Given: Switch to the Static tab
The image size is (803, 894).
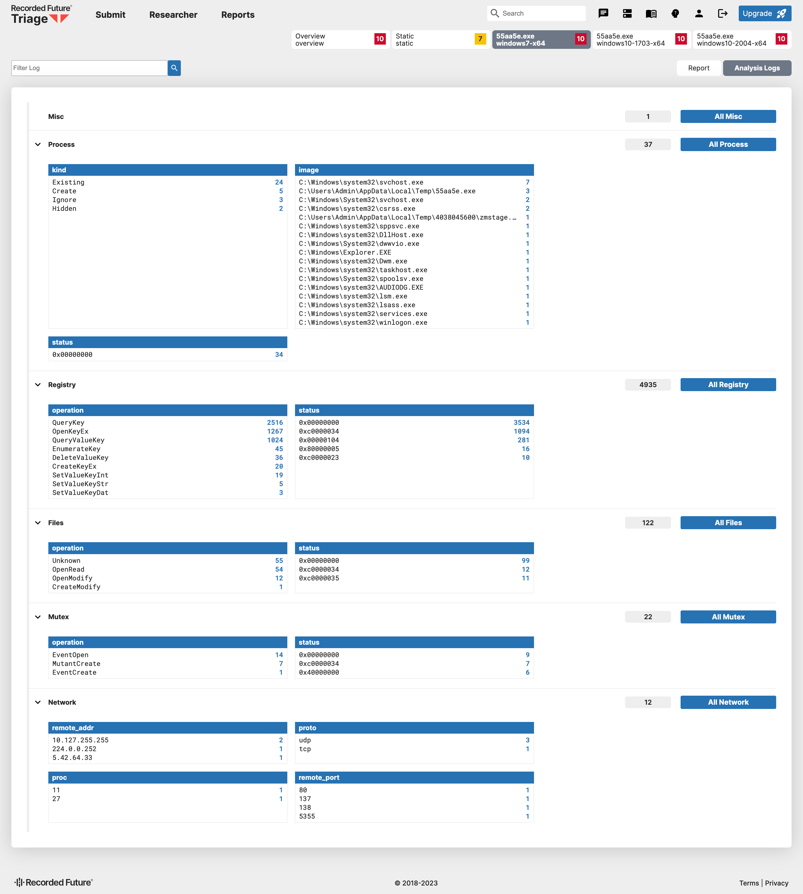Looking at the screenshot, I should click(x=441, y=39).
